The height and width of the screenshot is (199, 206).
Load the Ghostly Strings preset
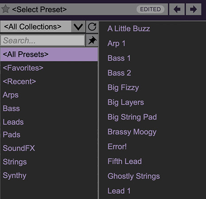pyautogui.click(x=134, y=176)
